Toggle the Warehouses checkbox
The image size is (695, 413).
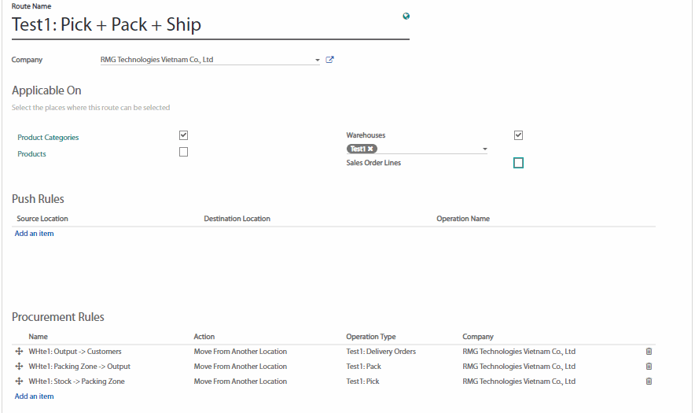pos(518,135)
